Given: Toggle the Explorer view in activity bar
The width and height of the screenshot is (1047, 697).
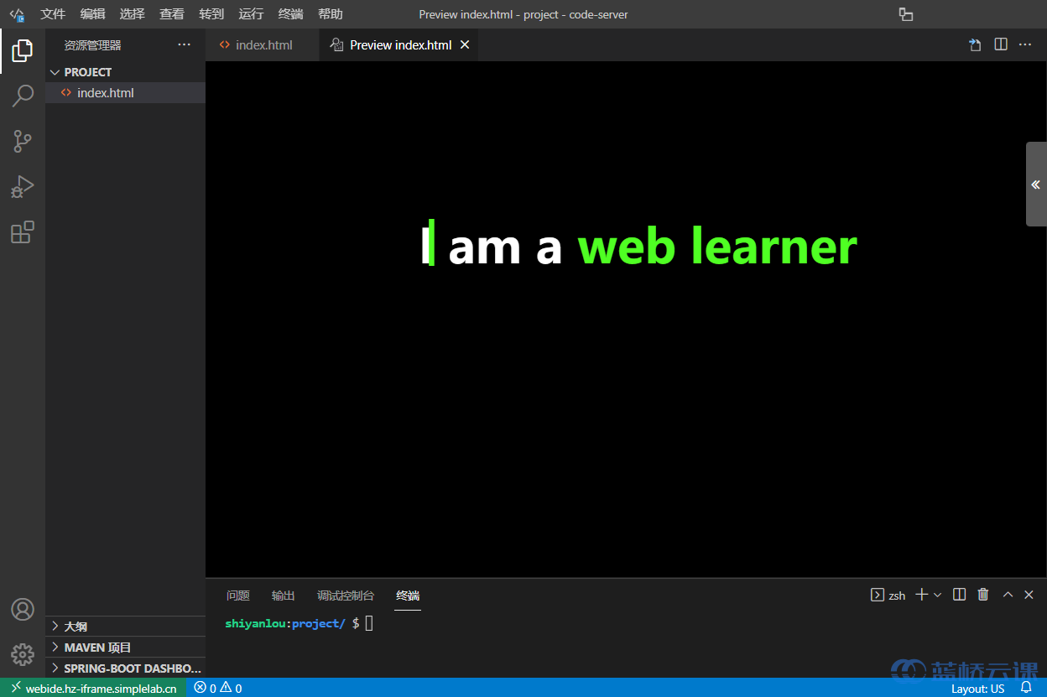Looking at the screenshot, I should point(23,51).
